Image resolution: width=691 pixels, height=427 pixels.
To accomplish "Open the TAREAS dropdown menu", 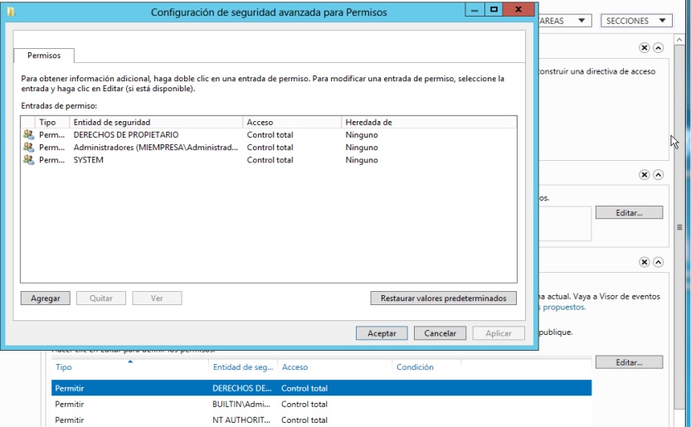I will pyautogui.click(x=564, y=21).
